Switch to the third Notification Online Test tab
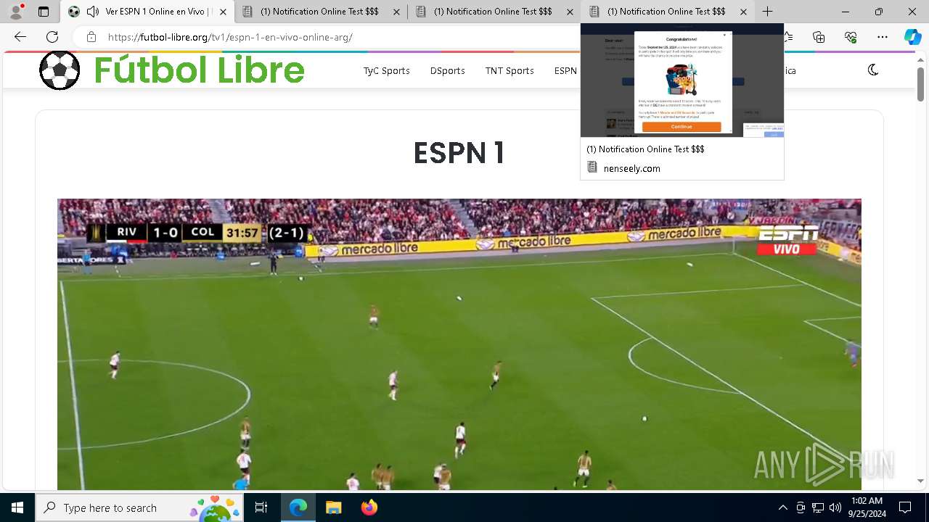 667,12
